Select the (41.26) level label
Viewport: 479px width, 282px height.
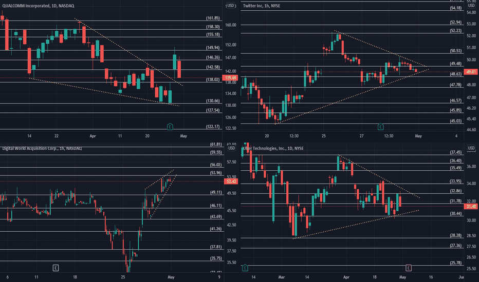(x=216, y=229)
